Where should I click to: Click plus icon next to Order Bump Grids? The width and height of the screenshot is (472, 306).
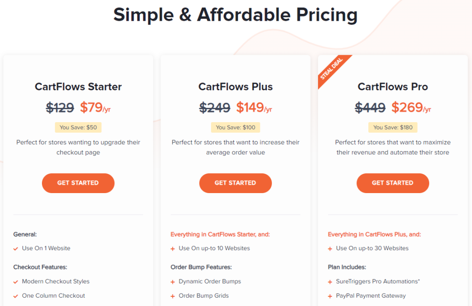tap(173, 296)
